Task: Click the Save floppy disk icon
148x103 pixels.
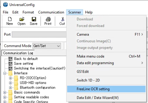Action: (x=34, y=19)
